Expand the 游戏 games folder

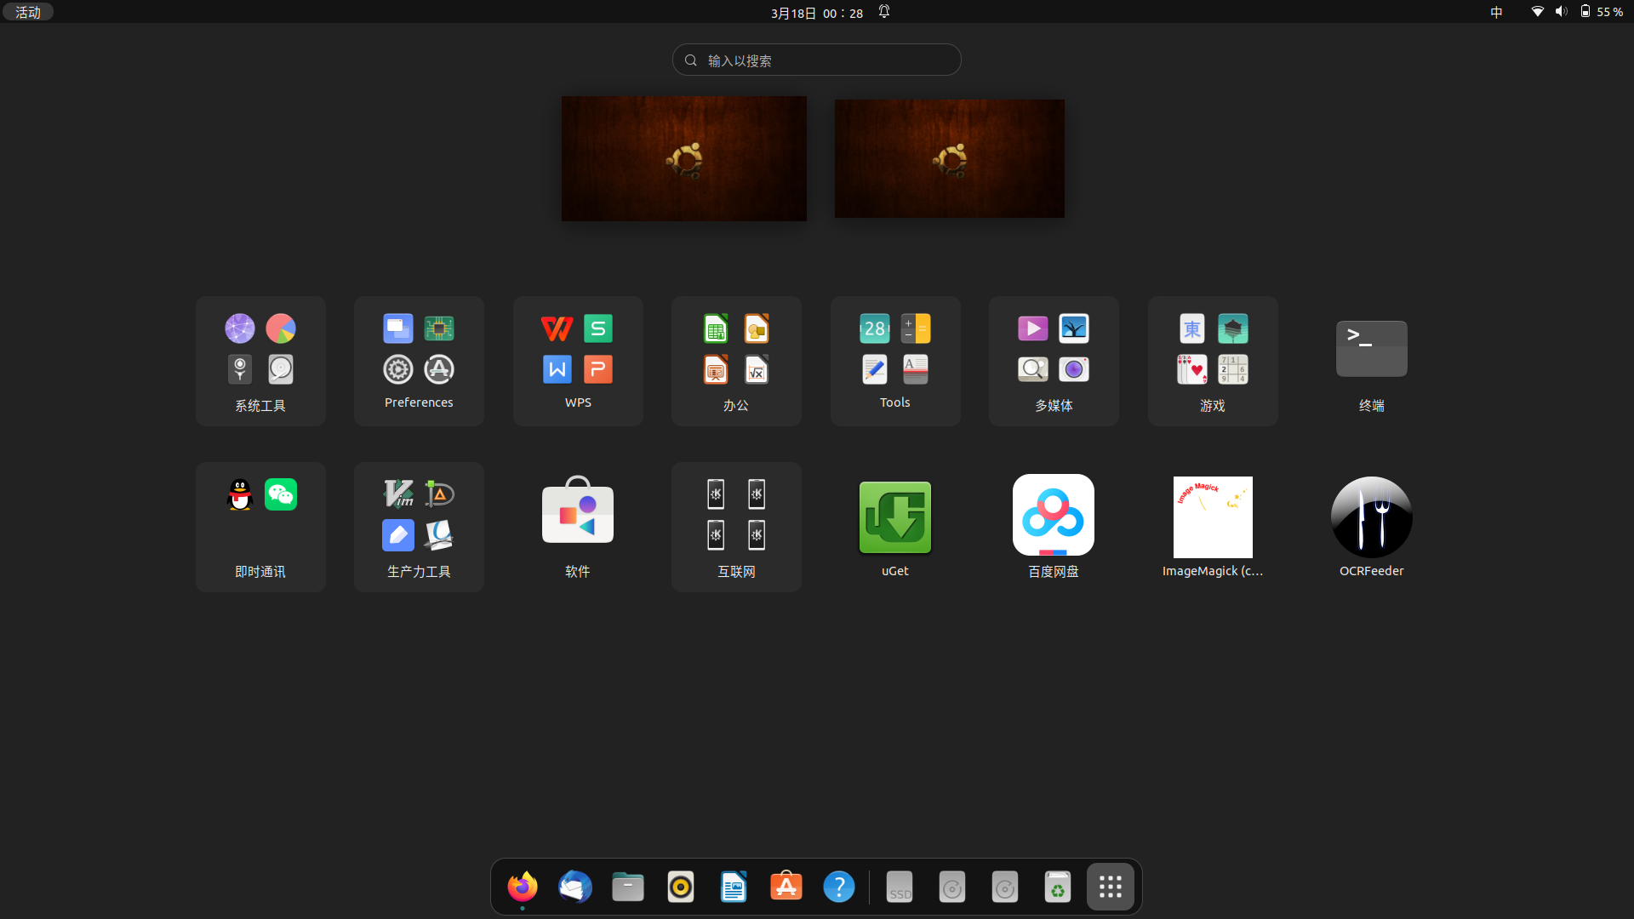pos(1212,361)
